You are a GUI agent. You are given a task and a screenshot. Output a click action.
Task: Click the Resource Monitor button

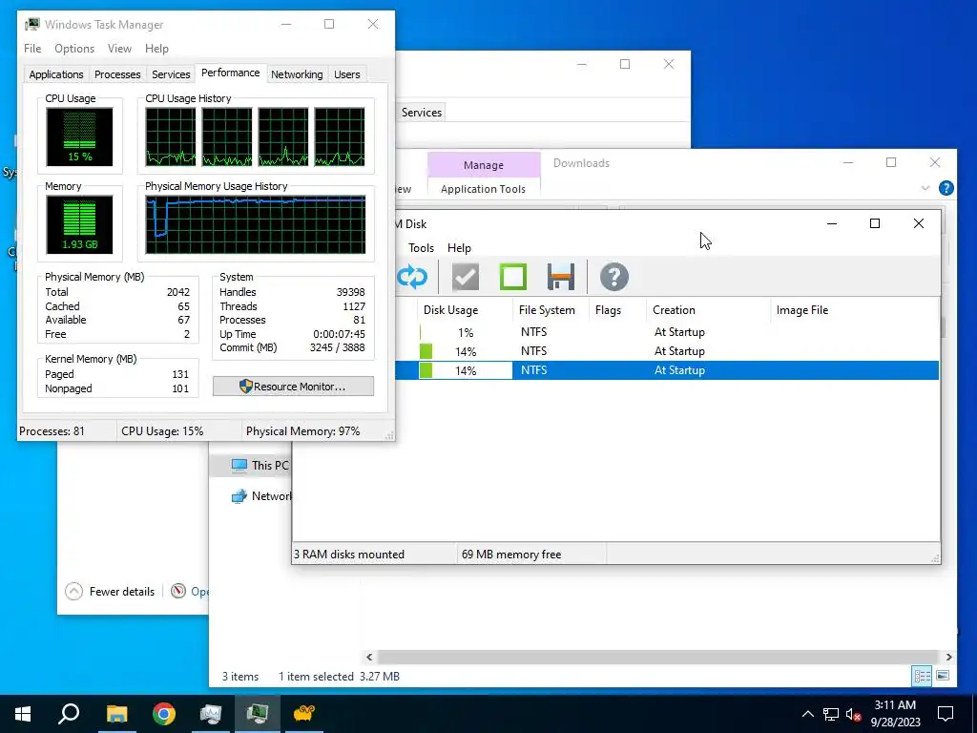(x=293, y=387)
